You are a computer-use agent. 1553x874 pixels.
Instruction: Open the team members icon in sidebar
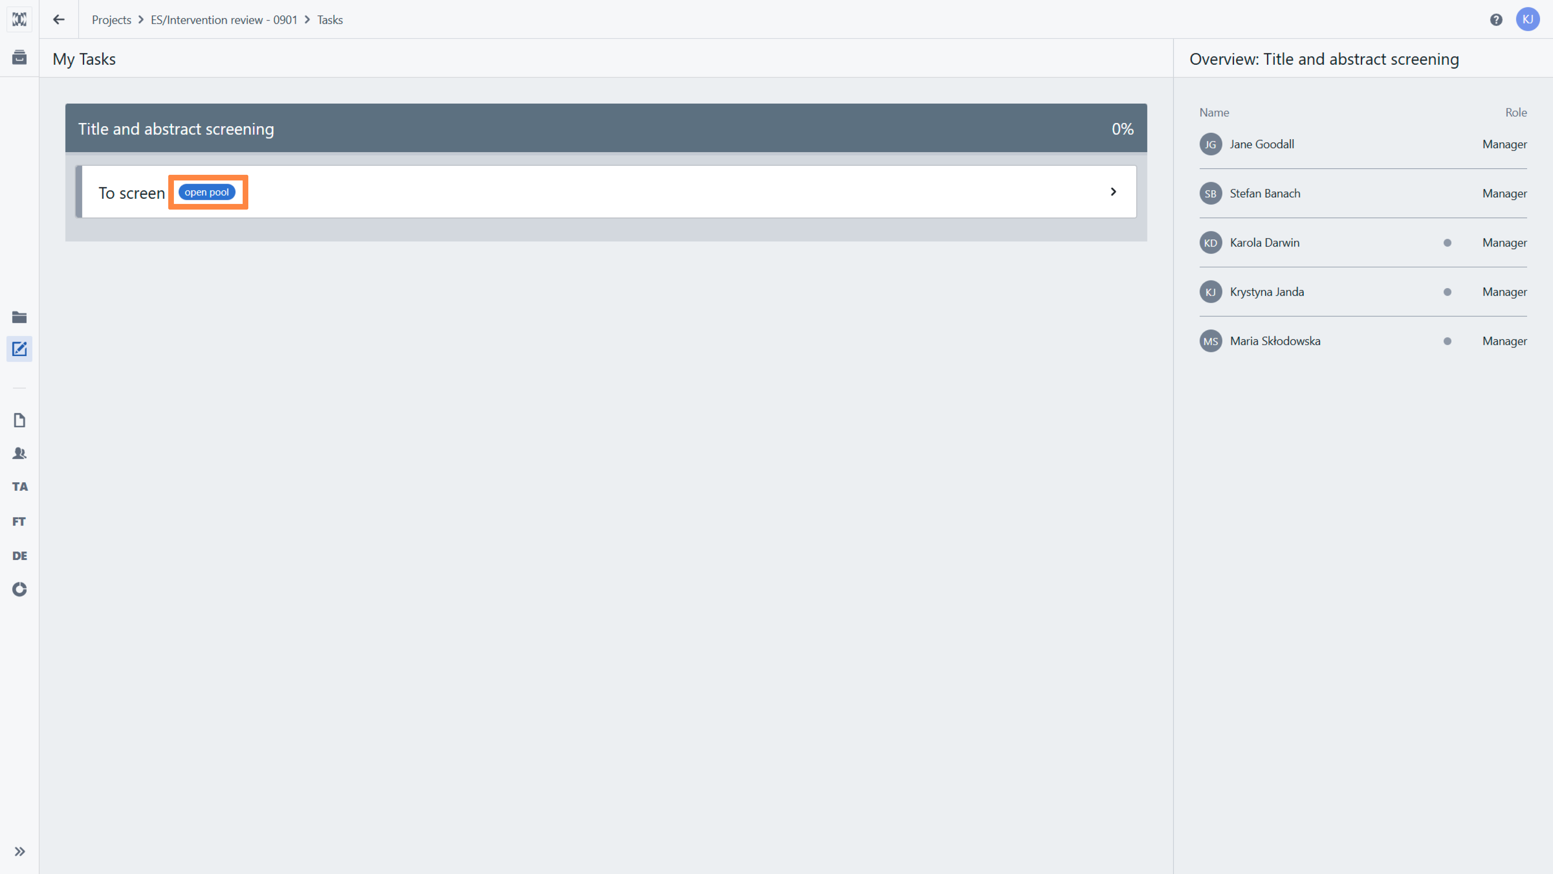[19, 453]
